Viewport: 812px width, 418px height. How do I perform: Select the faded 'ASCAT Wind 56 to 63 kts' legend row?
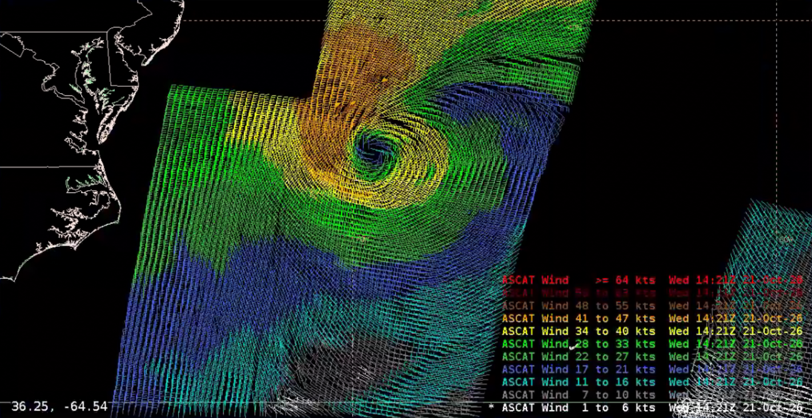pos(652,293)
